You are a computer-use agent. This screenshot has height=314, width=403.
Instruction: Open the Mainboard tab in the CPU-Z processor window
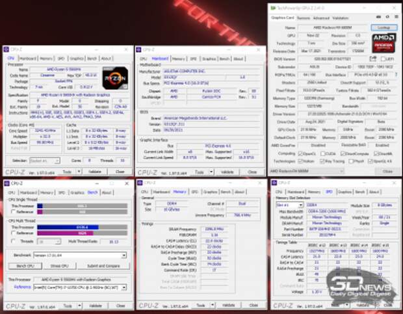click(x=28, y=59)
